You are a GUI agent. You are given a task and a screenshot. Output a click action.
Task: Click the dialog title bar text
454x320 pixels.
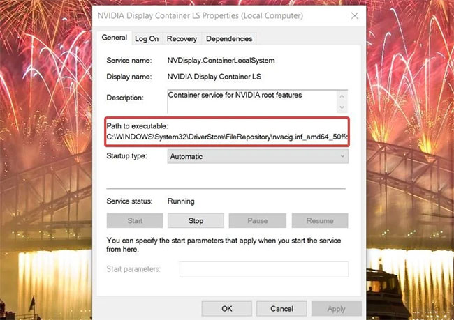pos(200,15)
